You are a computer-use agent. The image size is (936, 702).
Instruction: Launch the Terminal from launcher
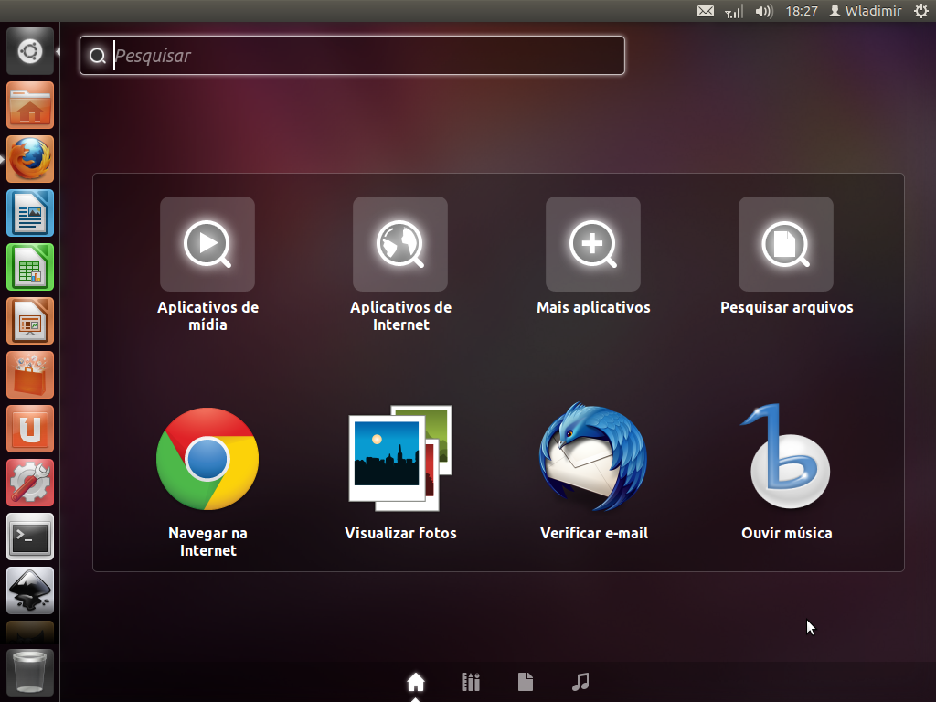pyautogui.click(x=30, y=537)
